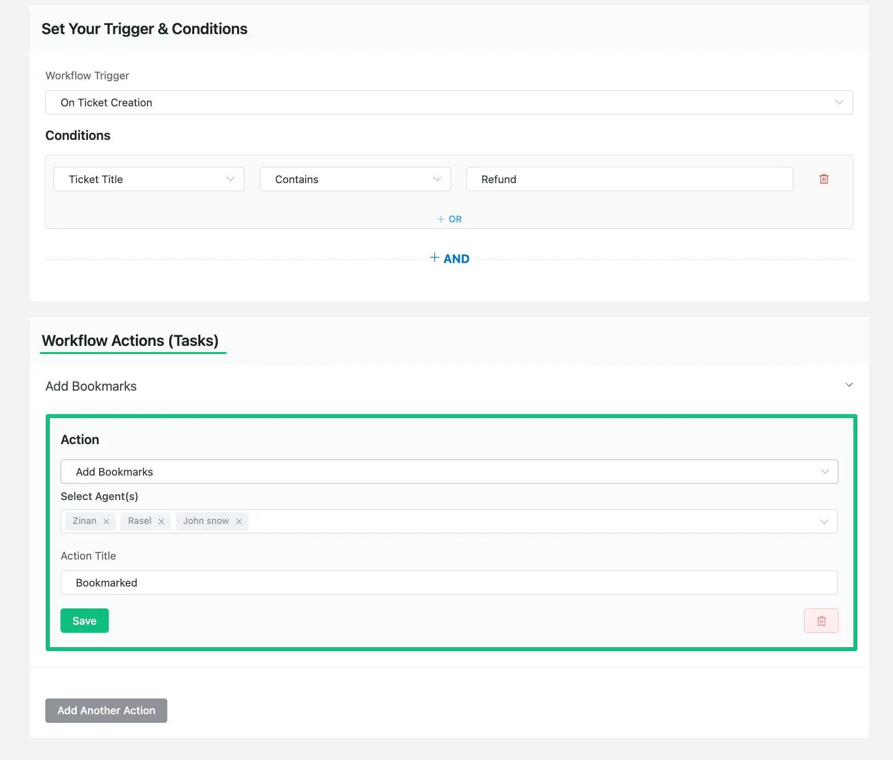Image resolution: width=893 pixels, height=760 pixels.
Task: Remove Rasel from selected agents
Action: pyautogui.click(x=161, y=521)
